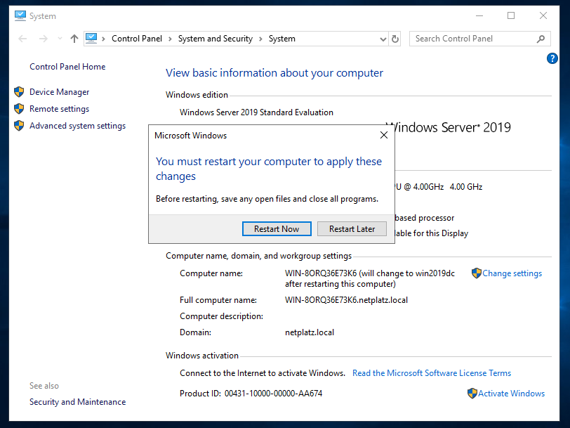Click the shield icon beside Change settings
This screenshot has height=428, width=570.
point(476,273)
